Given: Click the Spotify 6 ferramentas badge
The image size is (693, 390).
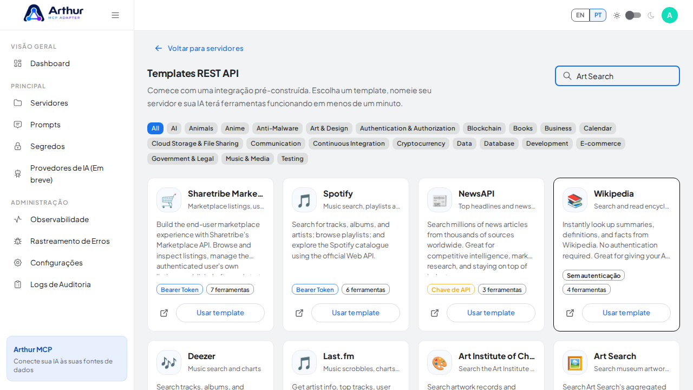Looking at the screenshot, I should tap(365, 290).
